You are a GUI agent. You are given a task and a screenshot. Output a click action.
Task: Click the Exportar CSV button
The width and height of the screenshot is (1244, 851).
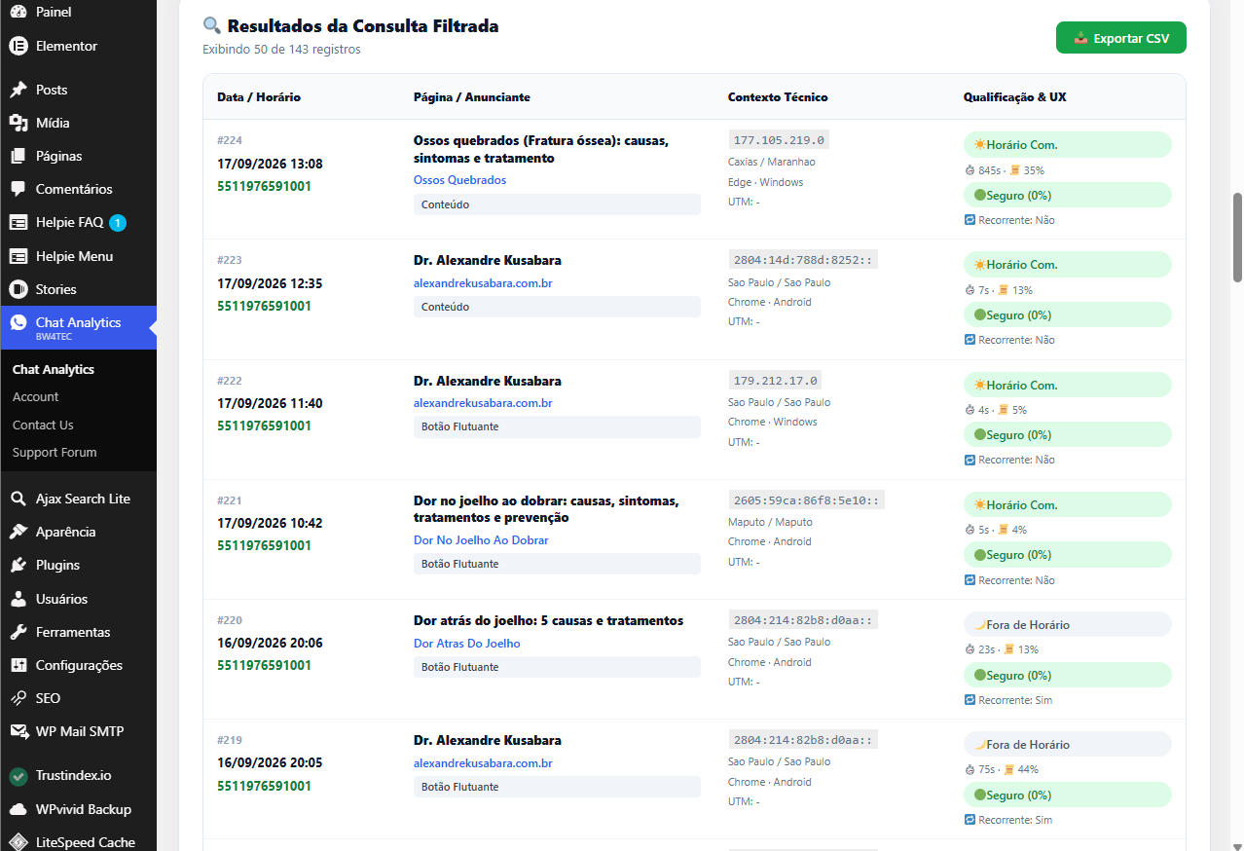coord(1121,38)
